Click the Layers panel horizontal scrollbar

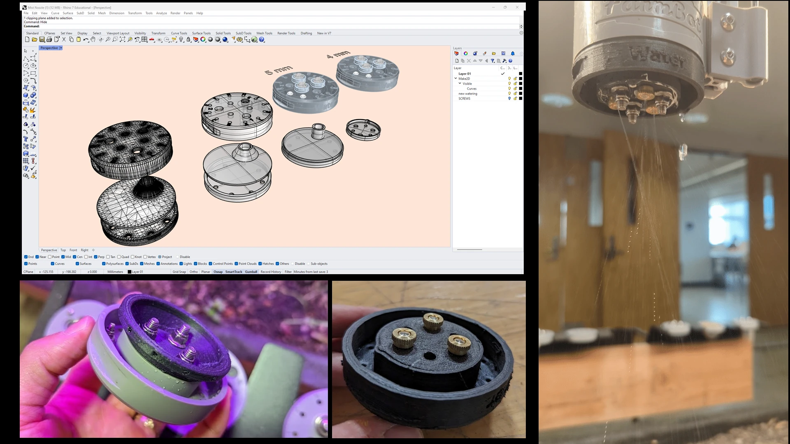(469, 250)
